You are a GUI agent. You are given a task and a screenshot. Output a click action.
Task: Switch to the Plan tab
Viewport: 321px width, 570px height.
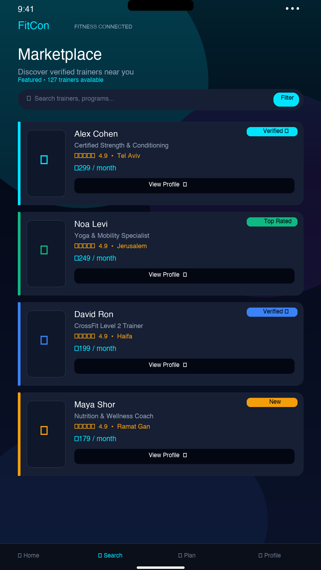187,555
